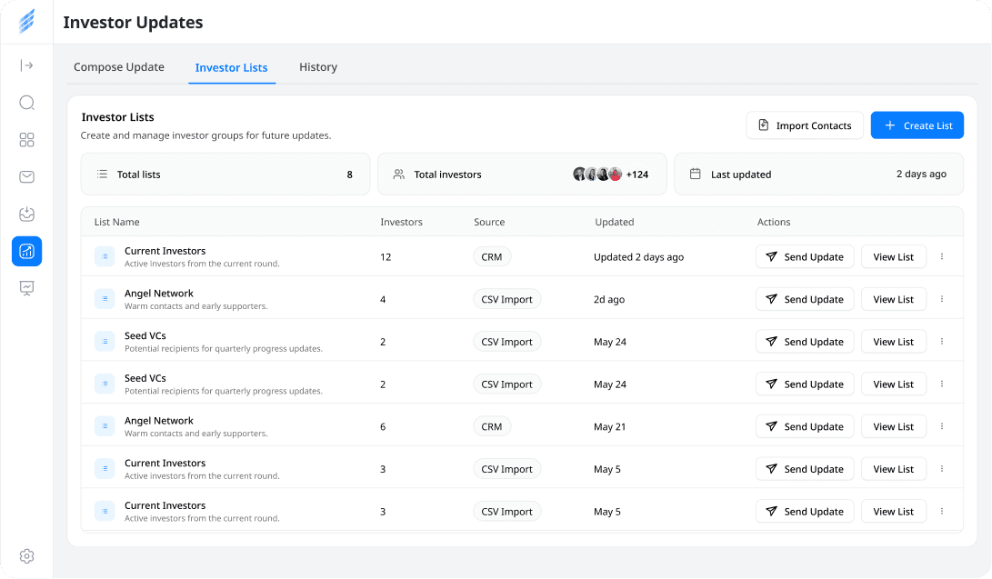This screenshot has width=992, height=579.
Task: Open the dashboard grid icon
Action: click(26, 140)
